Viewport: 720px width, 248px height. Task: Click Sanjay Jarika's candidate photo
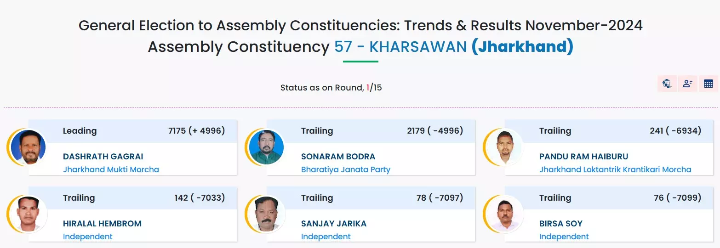point(266,214)
